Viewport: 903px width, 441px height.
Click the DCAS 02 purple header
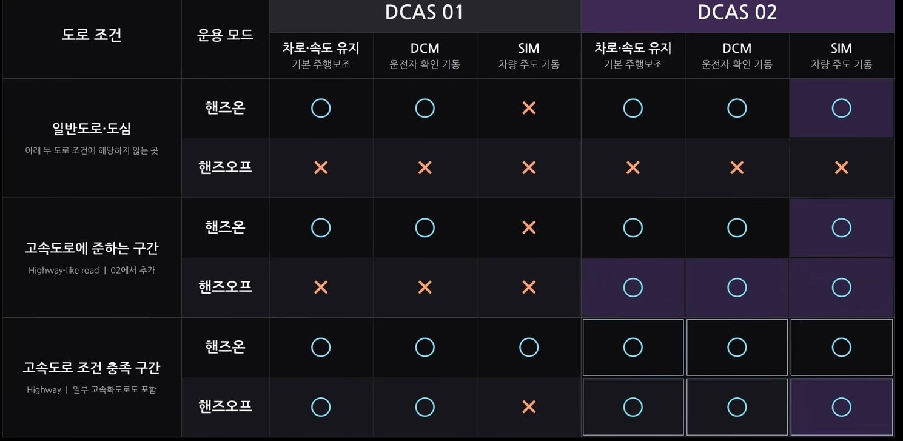[x=737, y=13]
